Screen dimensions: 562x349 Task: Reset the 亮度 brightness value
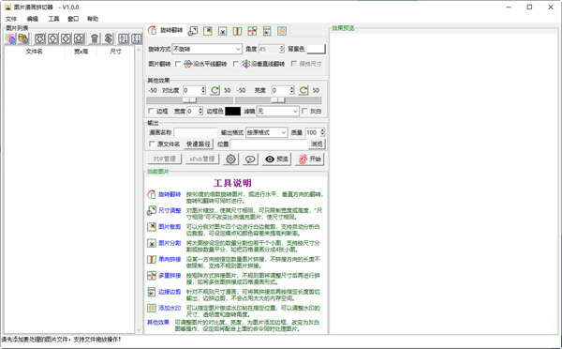303,90
